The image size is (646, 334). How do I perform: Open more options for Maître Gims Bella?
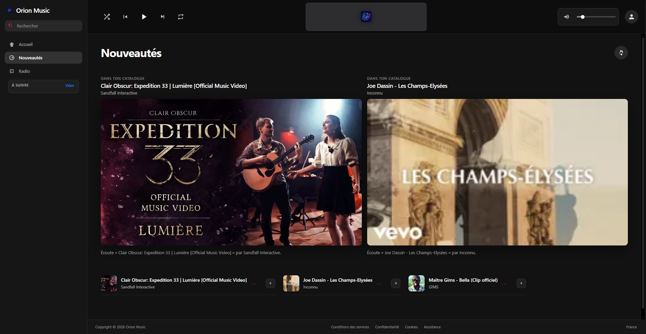click(504, 284)
